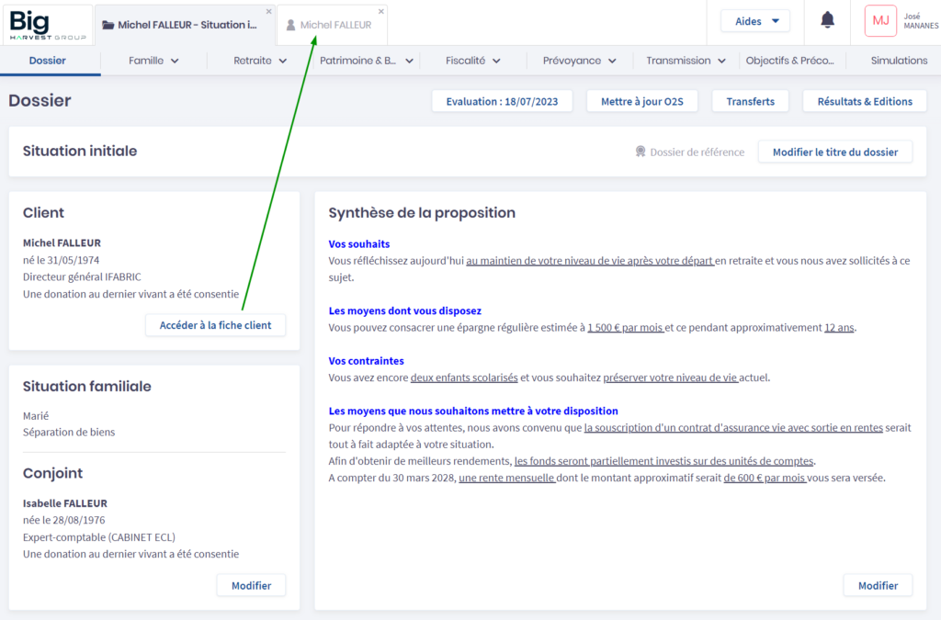Viewport: 941px width, 620px height.
Task: Expand the Famille menu
Action: (153, 61)
